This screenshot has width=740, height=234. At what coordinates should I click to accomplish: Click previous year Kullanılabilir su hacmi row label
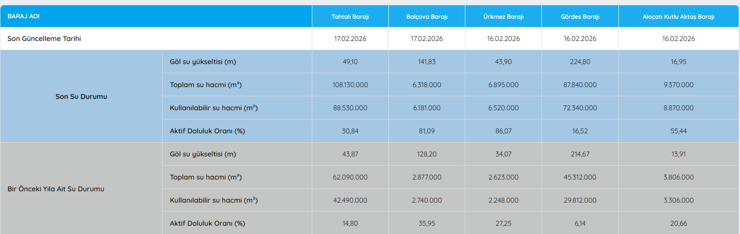pyautogui.click(x=213, y=200)
